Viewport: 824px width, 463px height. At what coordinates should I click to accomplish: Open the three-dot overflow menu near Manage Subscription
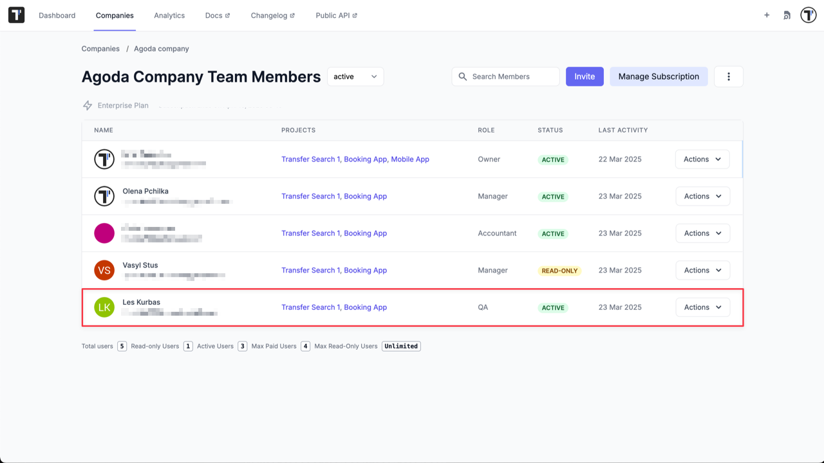(728, 76)
